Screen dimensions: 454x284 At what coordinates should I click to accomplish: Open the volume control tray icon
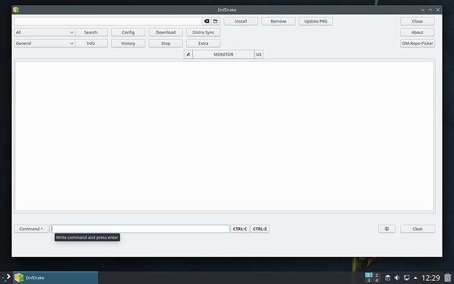tap(397, 277)
